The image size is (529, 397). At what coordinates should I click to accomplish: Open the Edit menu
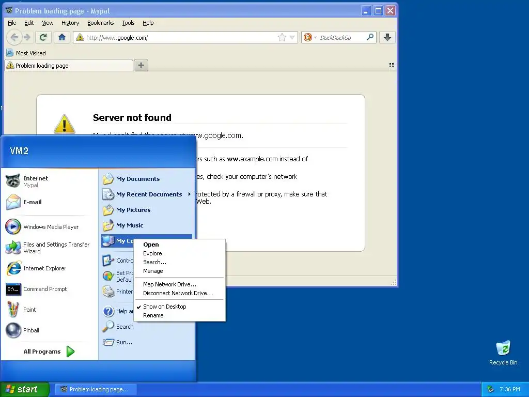point(29,23)
